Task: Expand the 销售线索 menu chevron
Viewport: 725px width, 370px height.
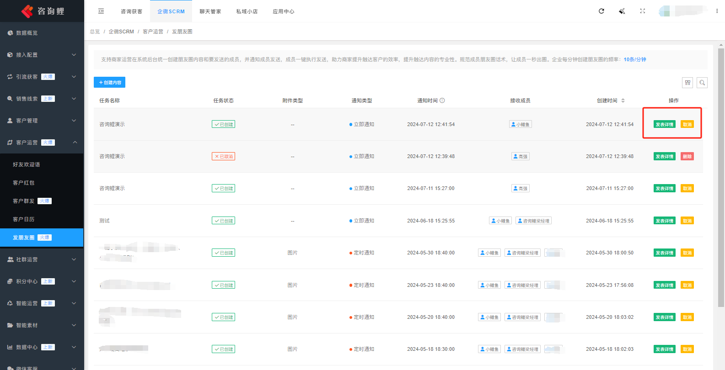Action: coord(74,99)
